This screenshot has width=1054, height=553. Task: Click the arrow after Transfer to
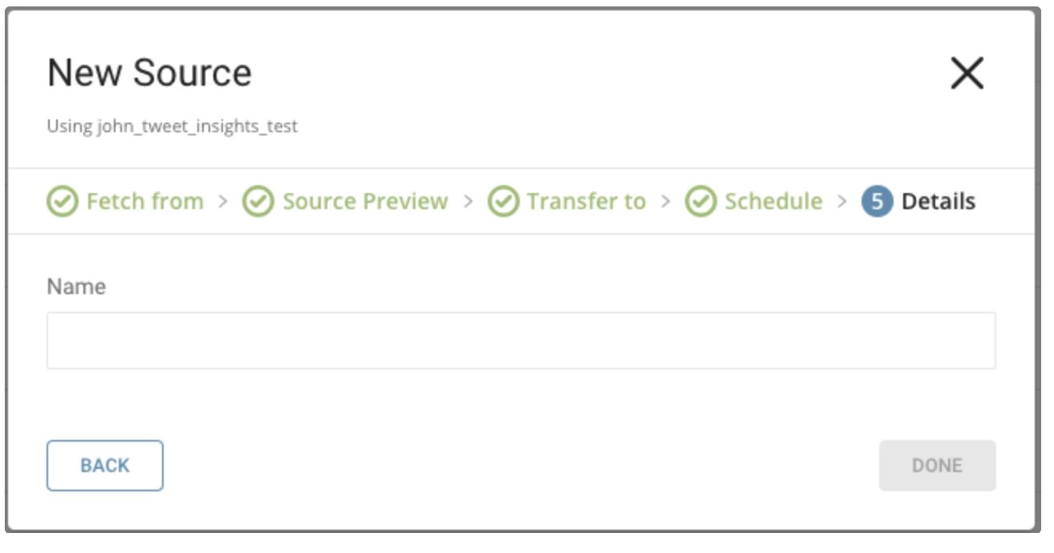coord(665,201)
